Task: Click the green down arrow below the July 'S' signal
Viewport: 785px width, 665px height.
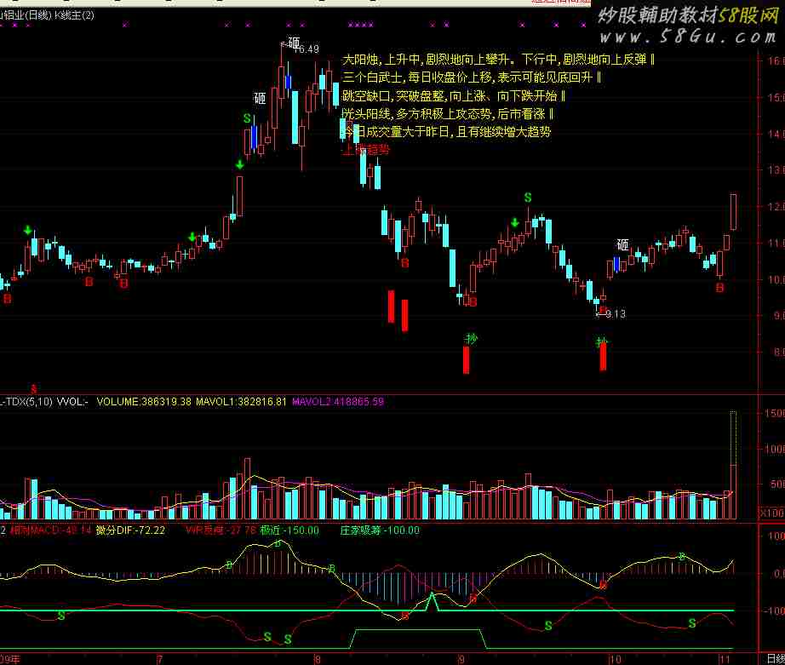Action: 240,164
